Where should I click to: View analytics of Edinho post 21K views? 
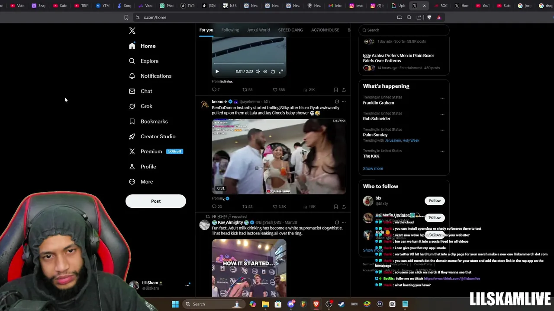pos(309,90)
